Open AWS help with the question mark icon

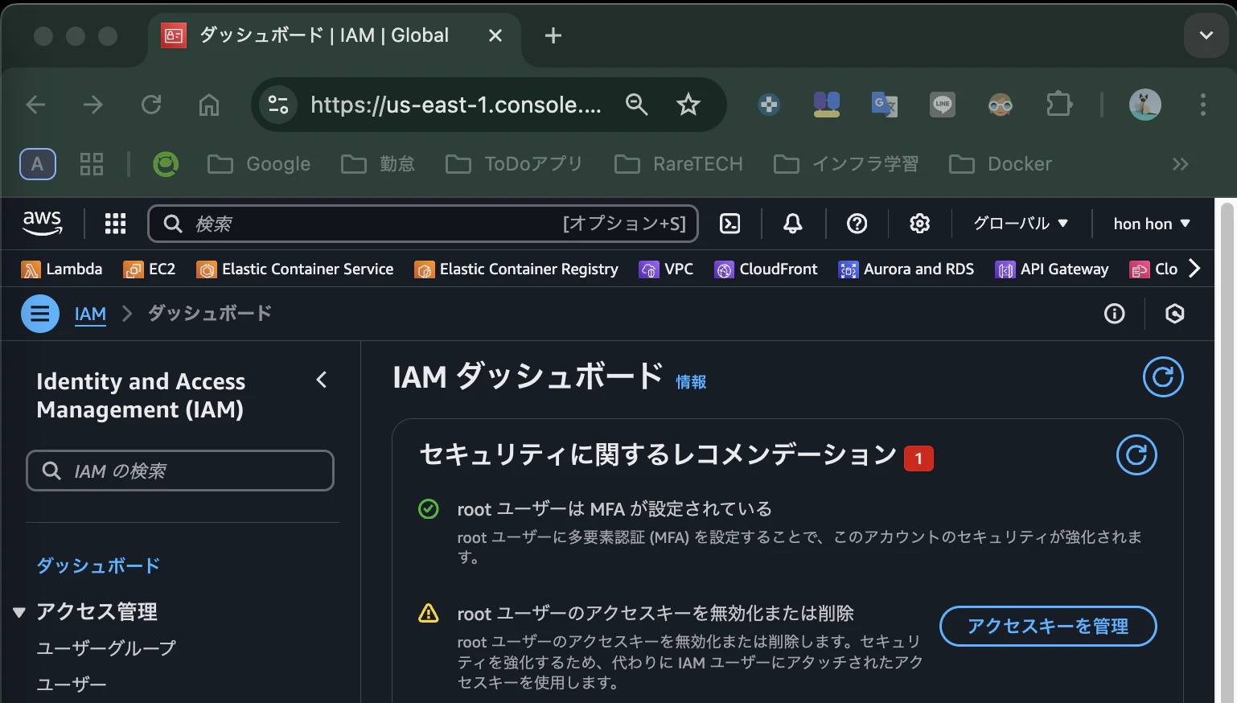point(857,224)
